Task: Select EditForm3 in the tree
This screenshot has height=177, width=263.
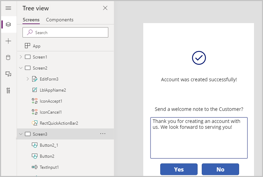Action: coord(49,79)
